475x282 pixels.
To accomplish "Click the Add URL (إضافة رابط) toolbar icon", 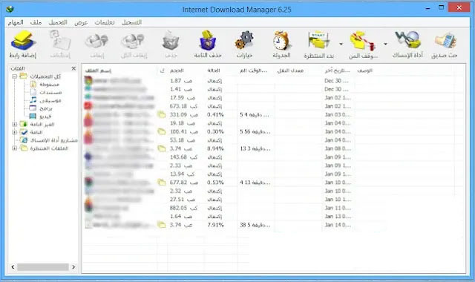I will [x=23, y=41].
